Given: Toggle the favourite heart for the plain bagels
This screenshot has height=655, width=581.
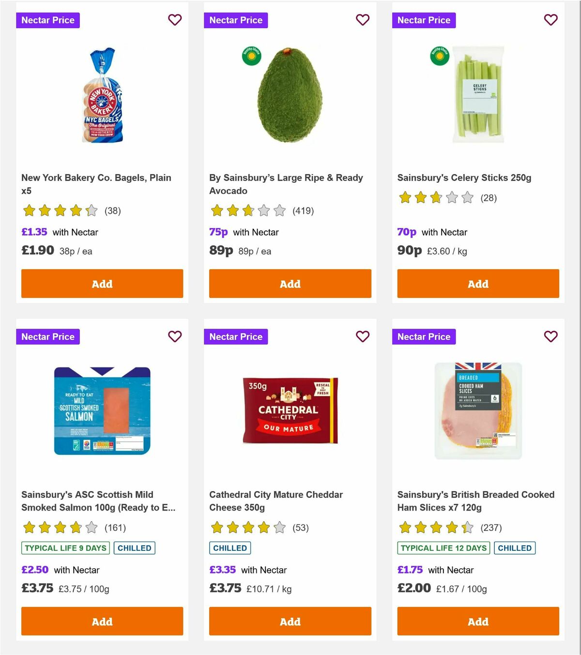Looking at the screenshot, I should 175,20.
